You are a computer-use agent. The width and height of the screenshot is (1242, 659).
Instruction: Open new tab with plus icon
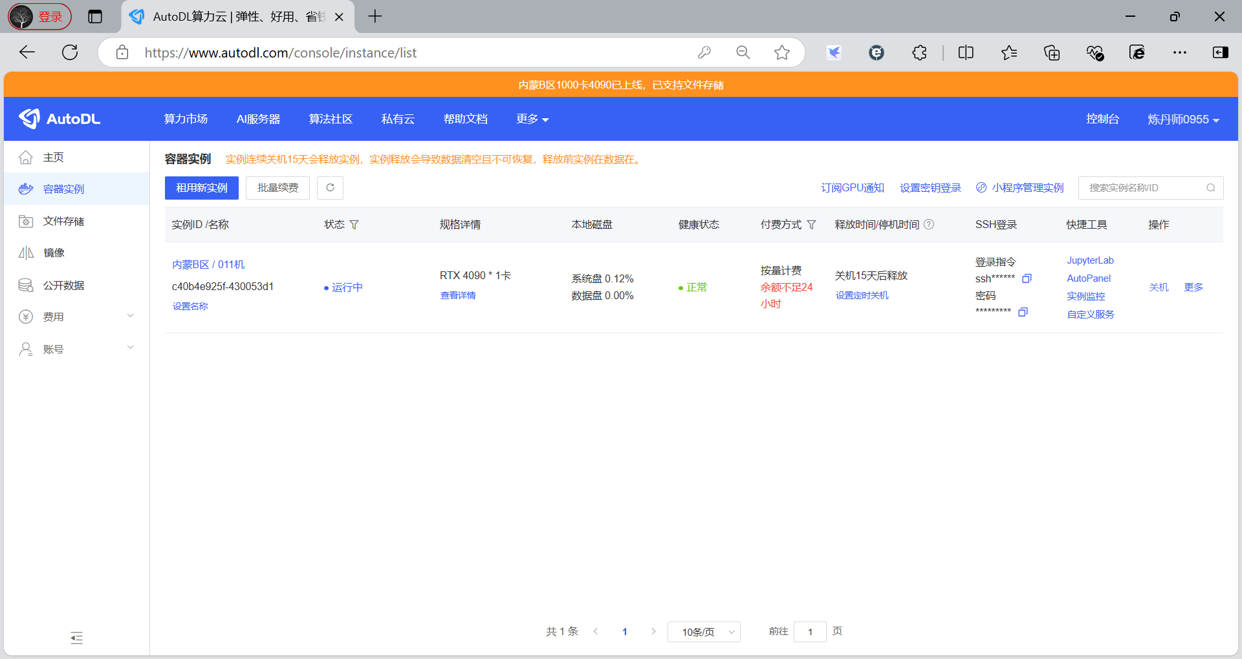tap(375, 17)
